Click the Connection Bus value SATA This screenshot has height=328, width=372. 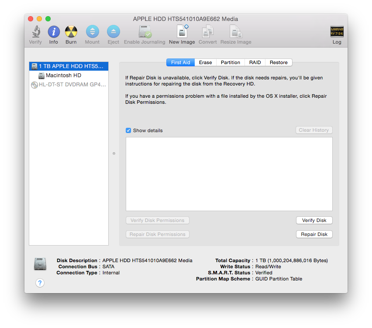[x=108, y=266]
